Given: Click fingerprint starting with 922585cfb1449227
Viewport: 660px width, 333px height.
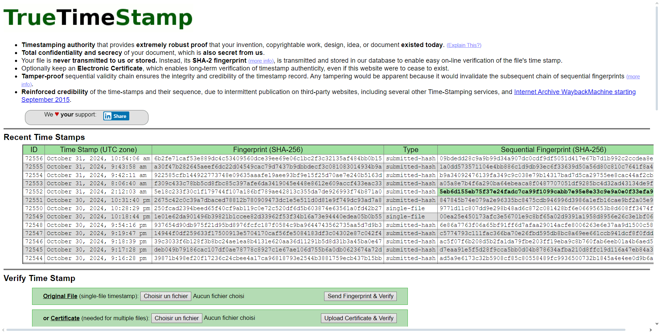Looking at the screenshot, I should click(x=268, y=175).
